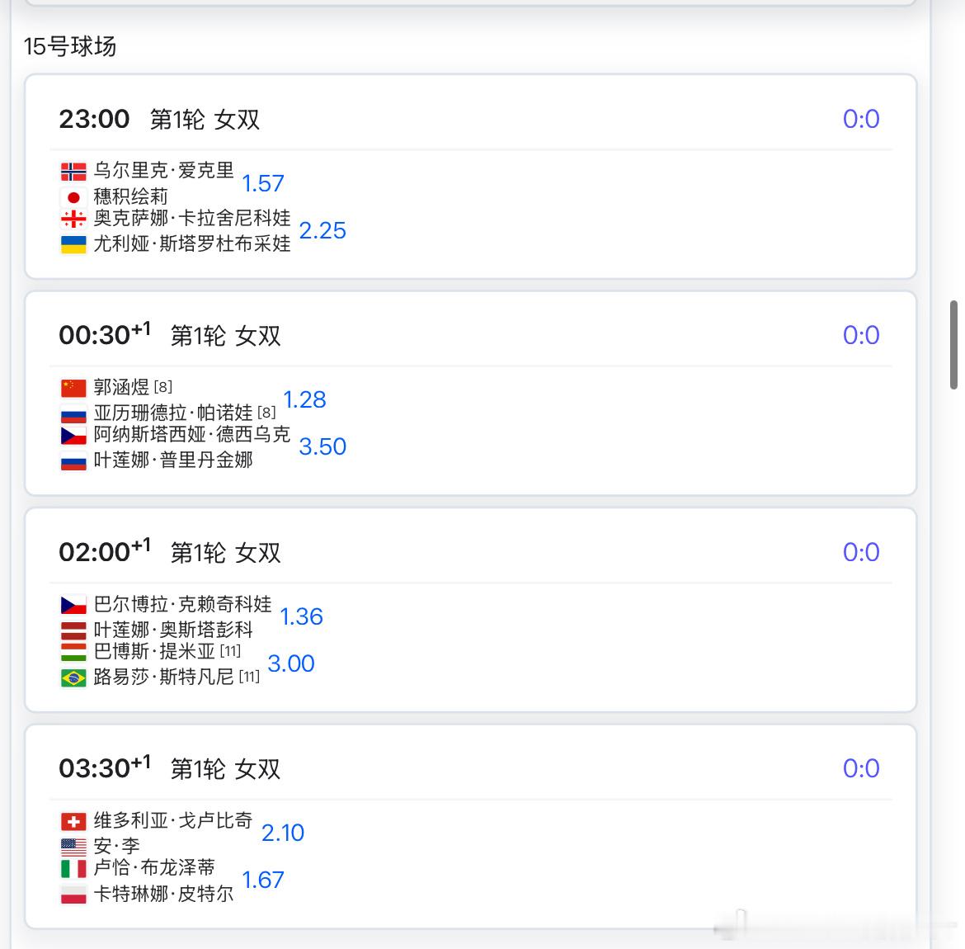Select the 1.57 odds for 乌尔里克·爱克里 pair
Viewport: 965px width, 949px height.
click(263, 183)
